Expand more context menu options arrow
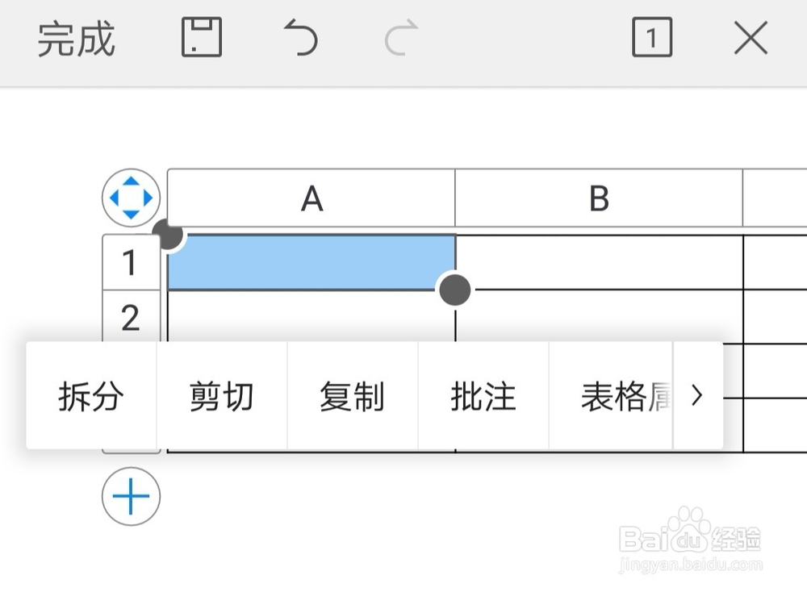The height and width of the screenshot is (592, 807). coord(698,396)
